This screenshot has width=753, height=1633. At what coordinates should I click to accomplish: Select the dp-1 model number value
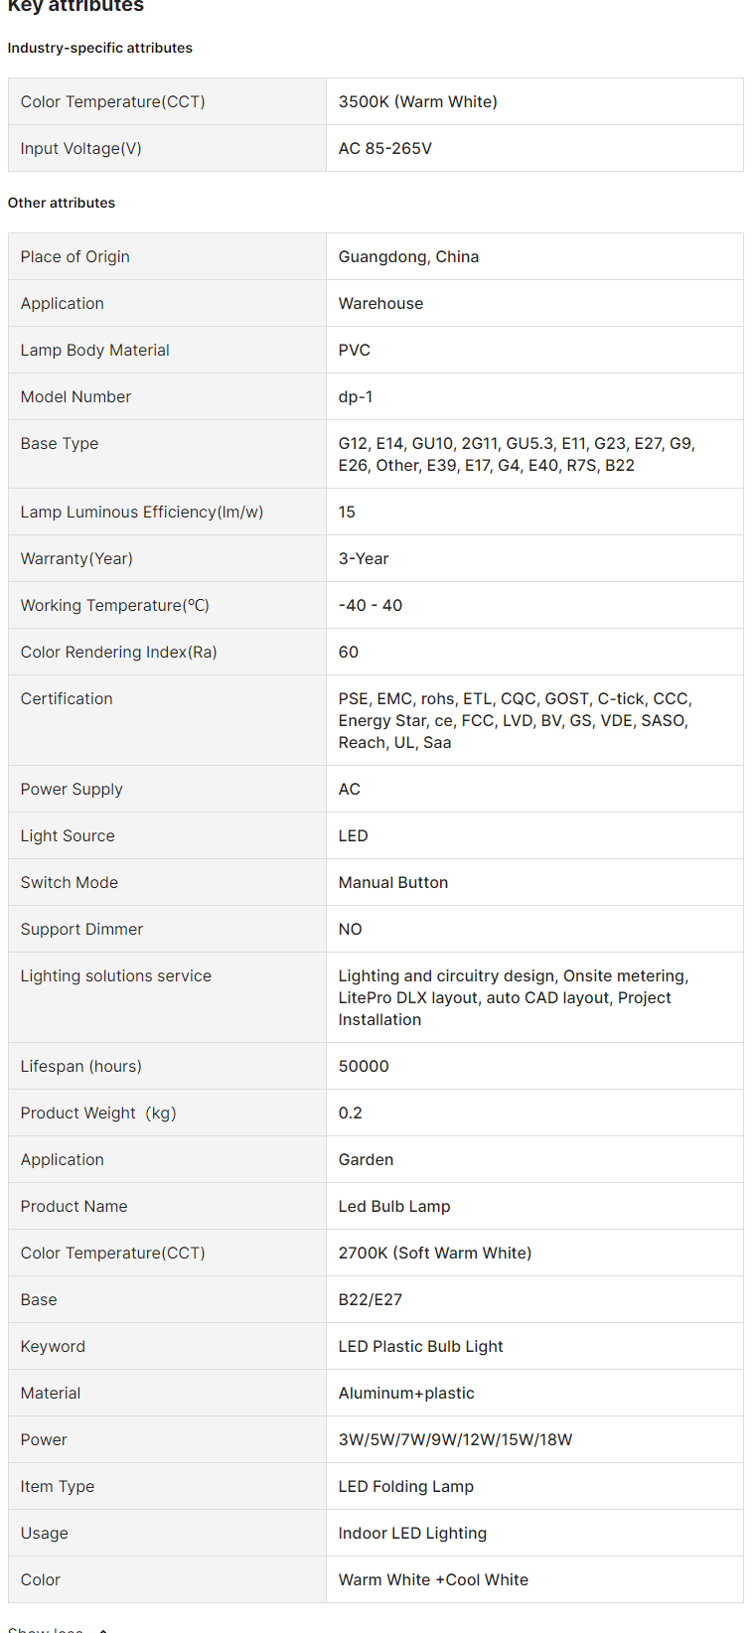(356, 396)
